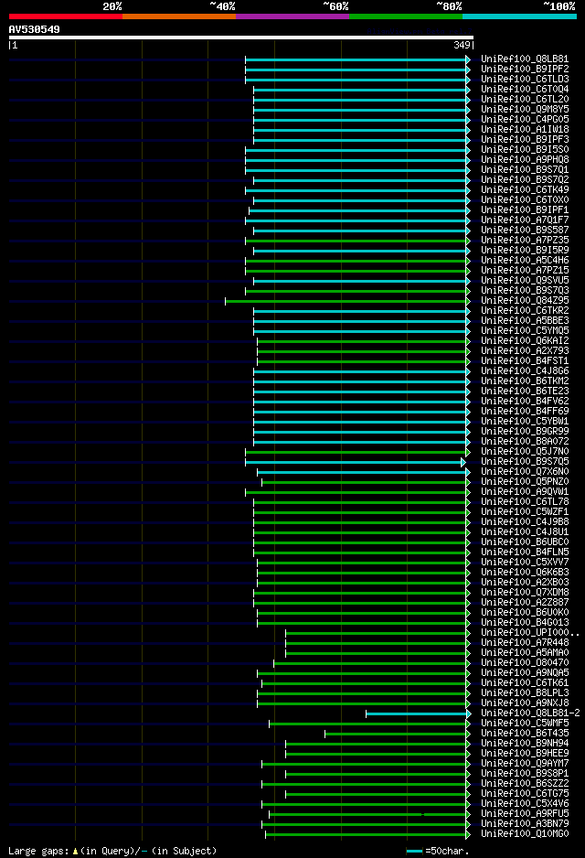585x858 pixels.
Task: Select the AV530549 query name
Action: tap(35, 29)
